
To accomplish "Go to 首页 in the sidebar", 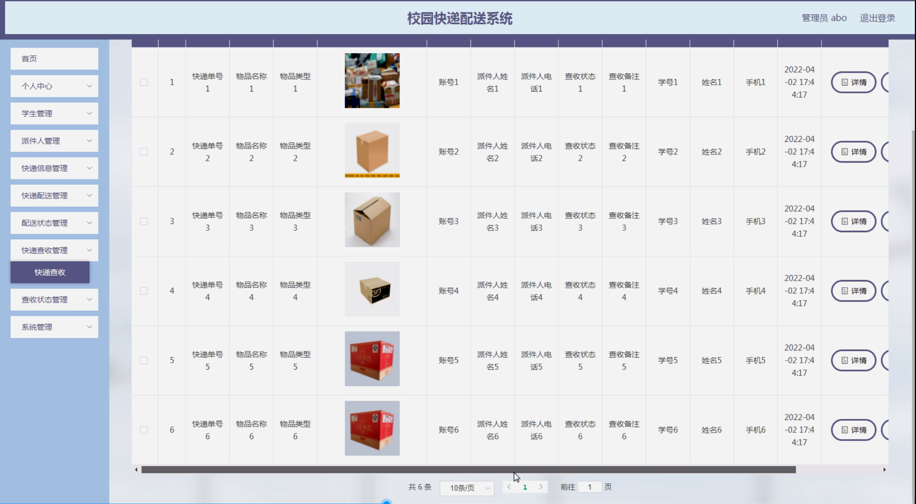I will tap(55, 59).
